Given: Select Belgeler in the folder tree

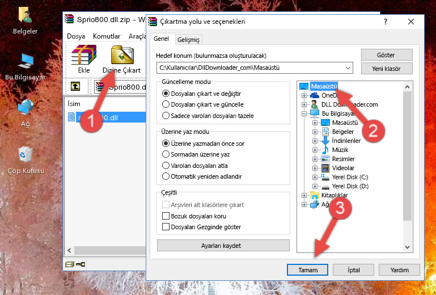Looking at the screenshot, I should point(343,132).
